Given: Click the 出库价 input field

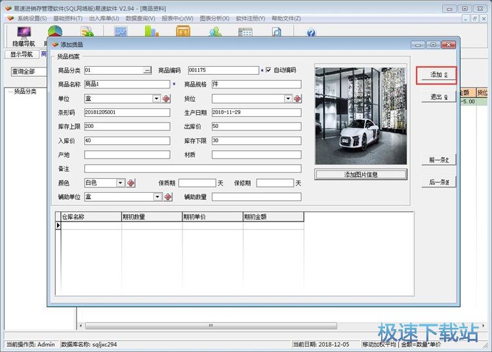Looking at the screenshot, I should pos(256,127).
